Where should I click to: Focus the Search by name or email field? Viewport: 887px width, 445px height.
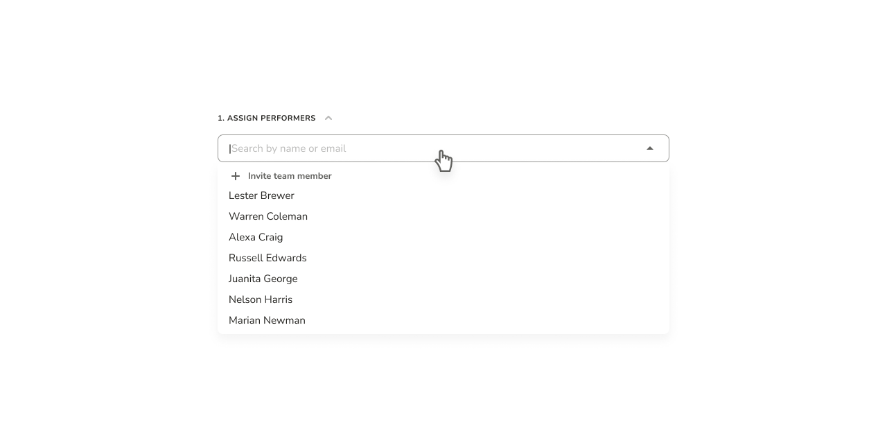(x=443, y=148)
